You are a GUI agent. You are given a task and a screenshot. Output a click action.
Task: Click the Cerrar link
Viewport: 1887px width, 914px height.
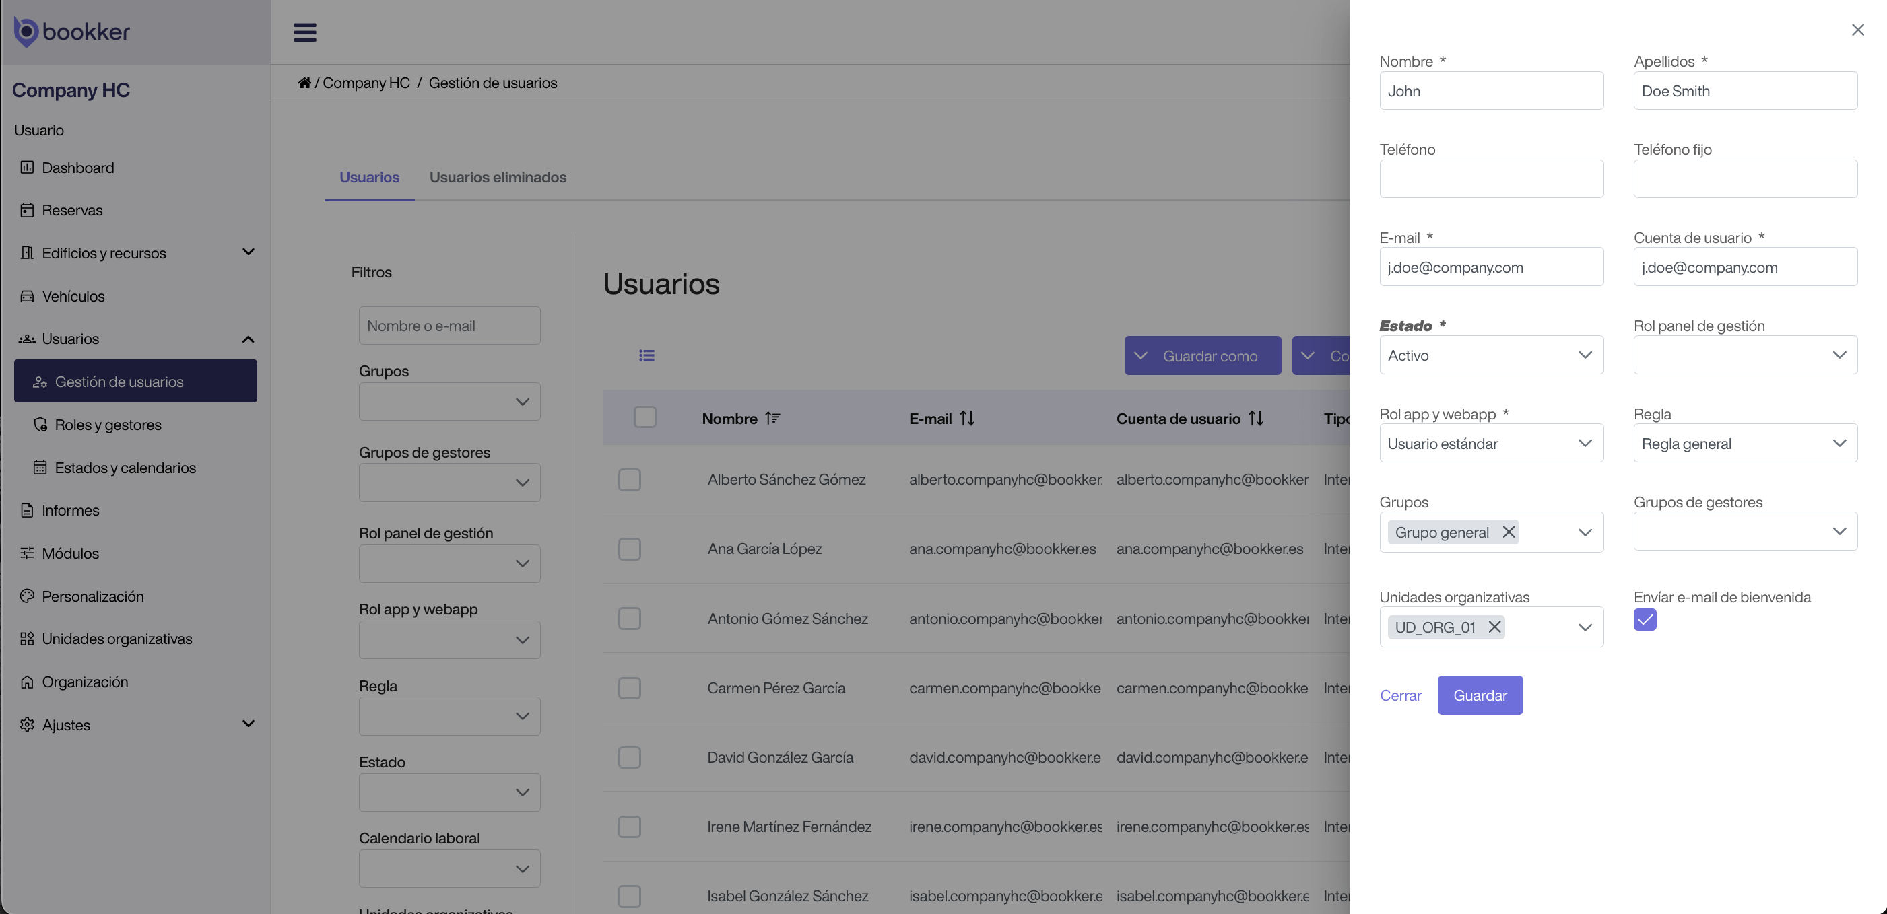click(1400, 695)
